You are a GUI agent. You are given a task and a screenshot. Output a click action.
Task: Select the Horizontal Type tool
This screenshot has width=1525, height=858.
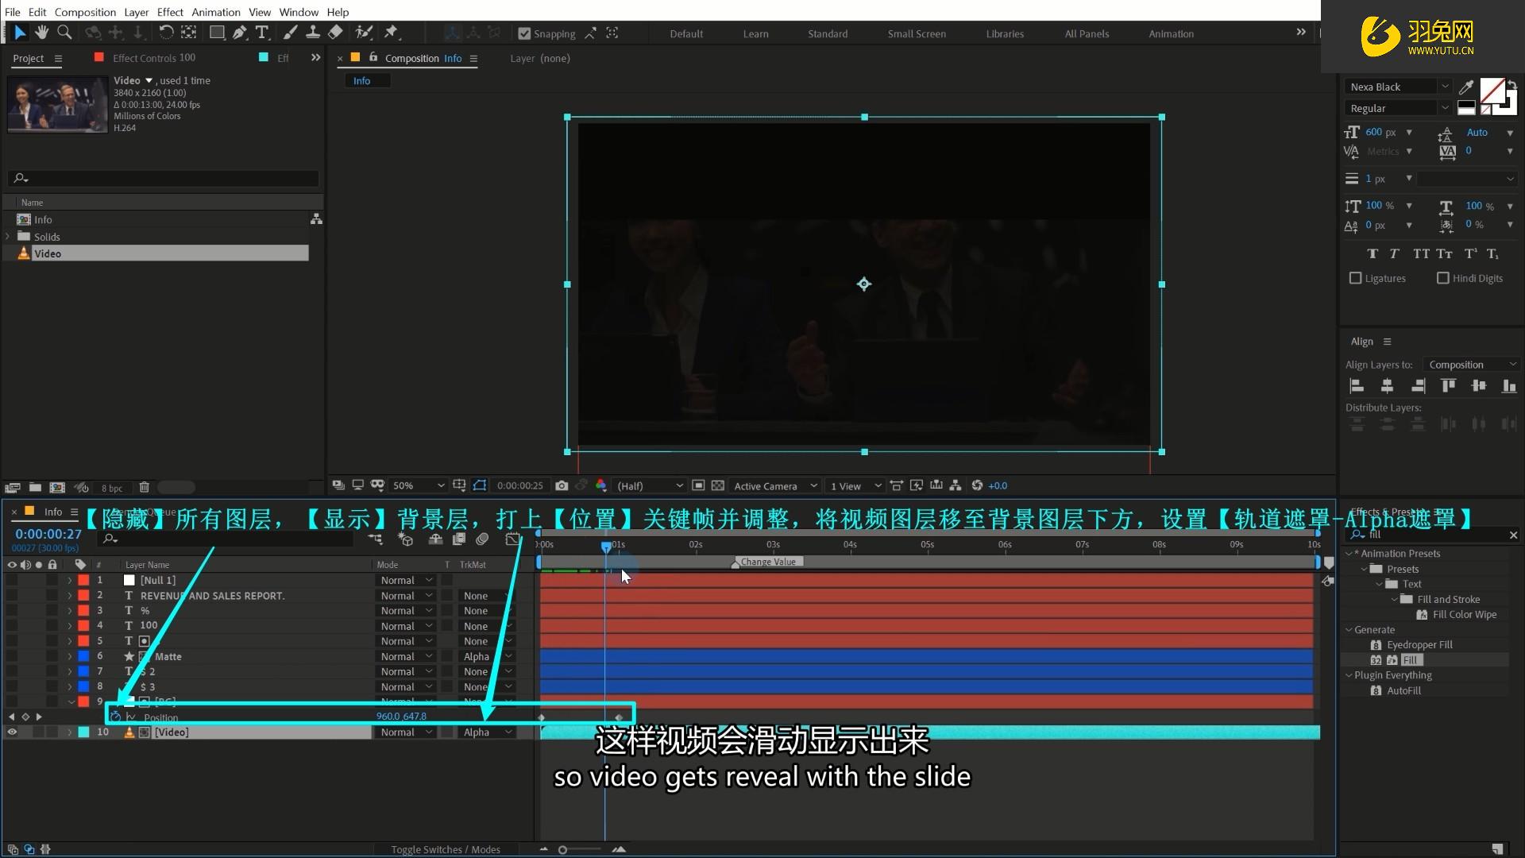click(x=262, y=33)
